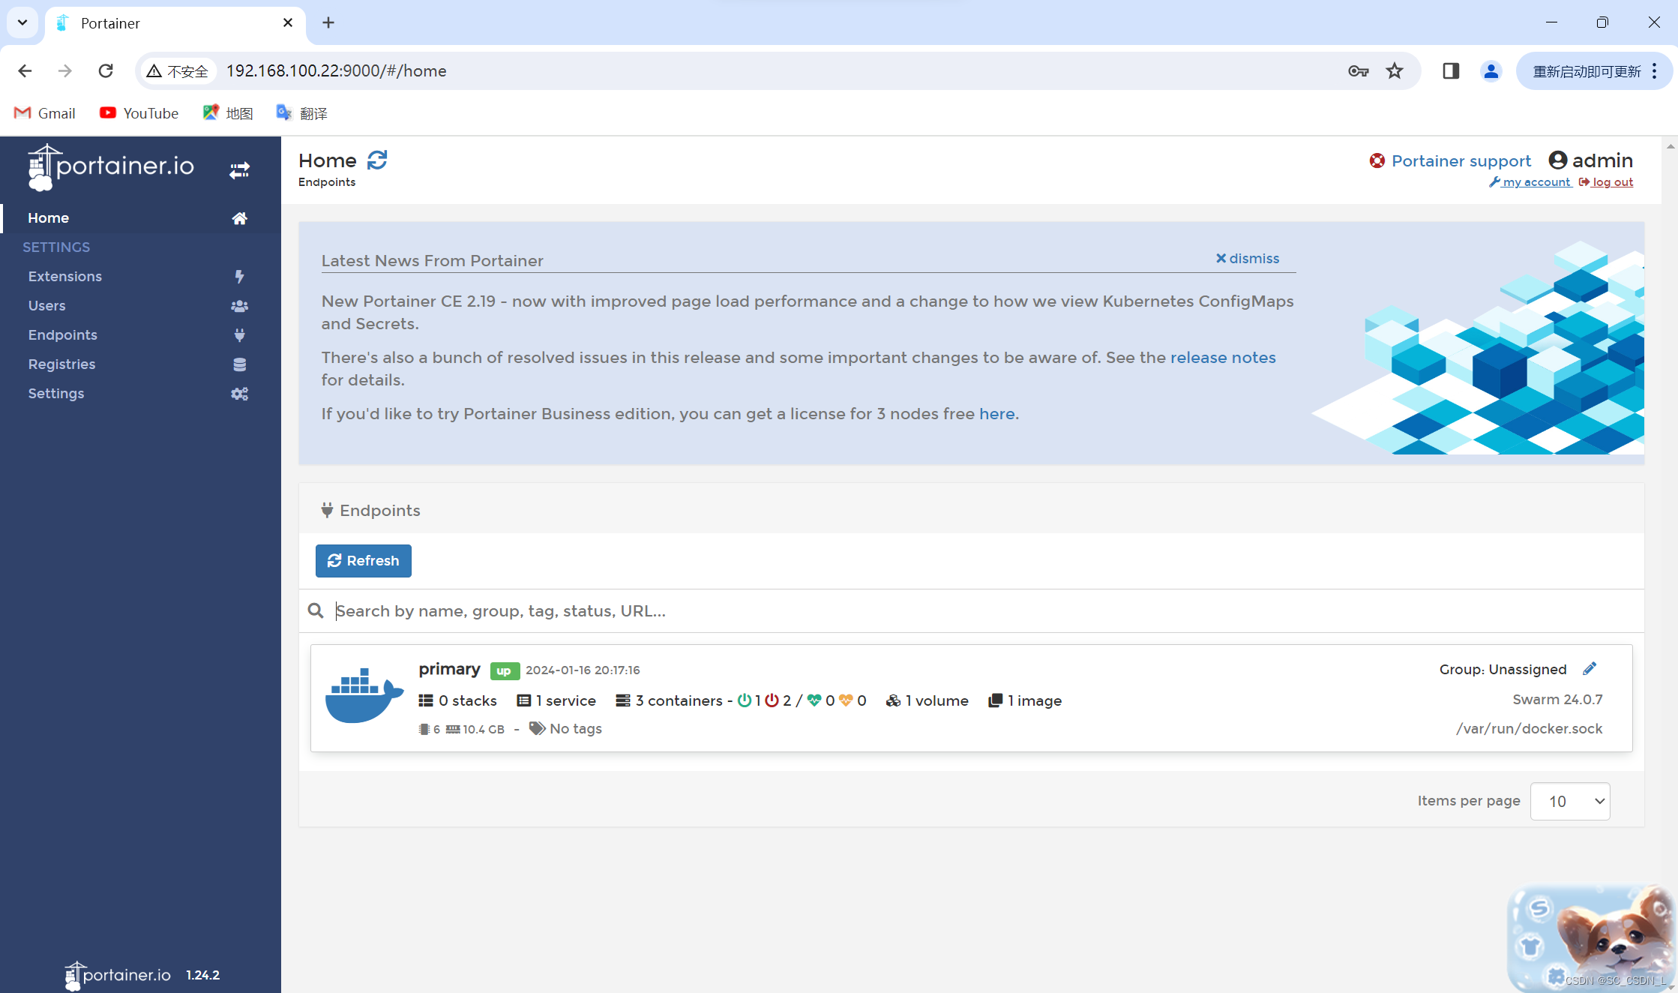Click the green 'up' status badge
Image resolution: width=1678 pixels, height=993 pixels.
pos(504,670)
